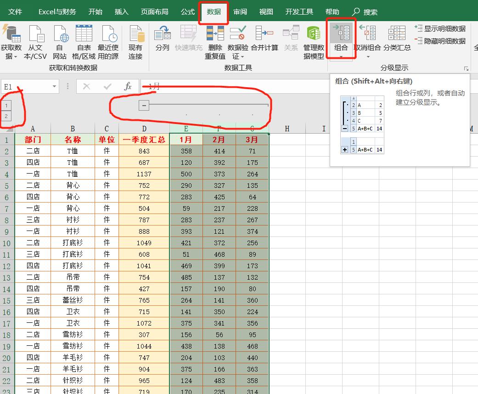Collapse the grouped columns with the minus button
Viewport: 478px width, 394px height.
[x=143, y=105]
